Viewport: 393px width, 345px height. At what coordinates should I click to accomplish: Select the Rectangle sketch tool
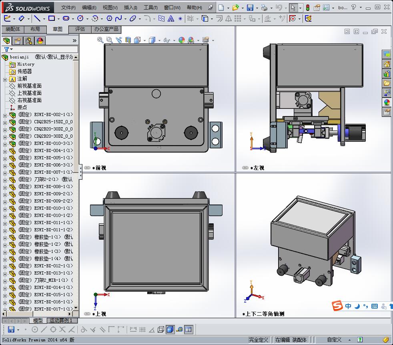tap(52, 18)
